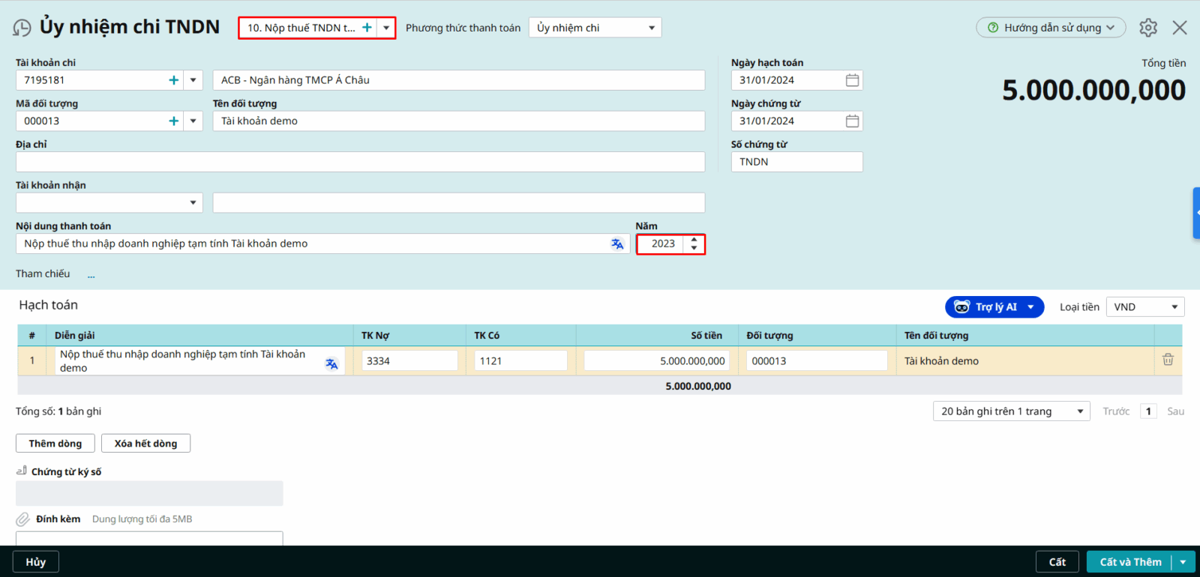The width and height of the screenshot is (1200, 577).
Task: Expand Tài khoản nhận dropdown
Action: click(x=193, y=202)
